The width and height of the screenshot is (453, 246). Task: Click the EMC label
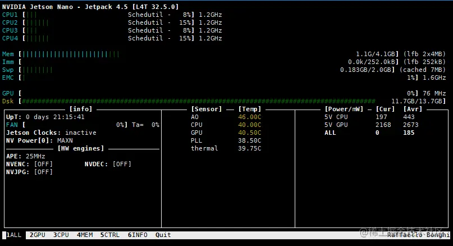tap(8, 78)
